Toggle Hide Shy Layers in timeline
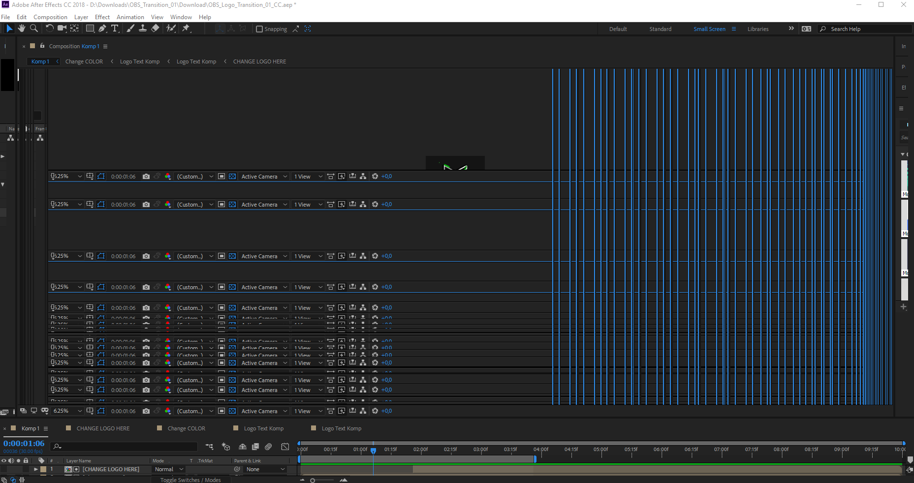This screenshot has height=483, width=914. point(243,447)
